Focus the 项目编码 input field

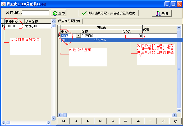pos(36,13)
